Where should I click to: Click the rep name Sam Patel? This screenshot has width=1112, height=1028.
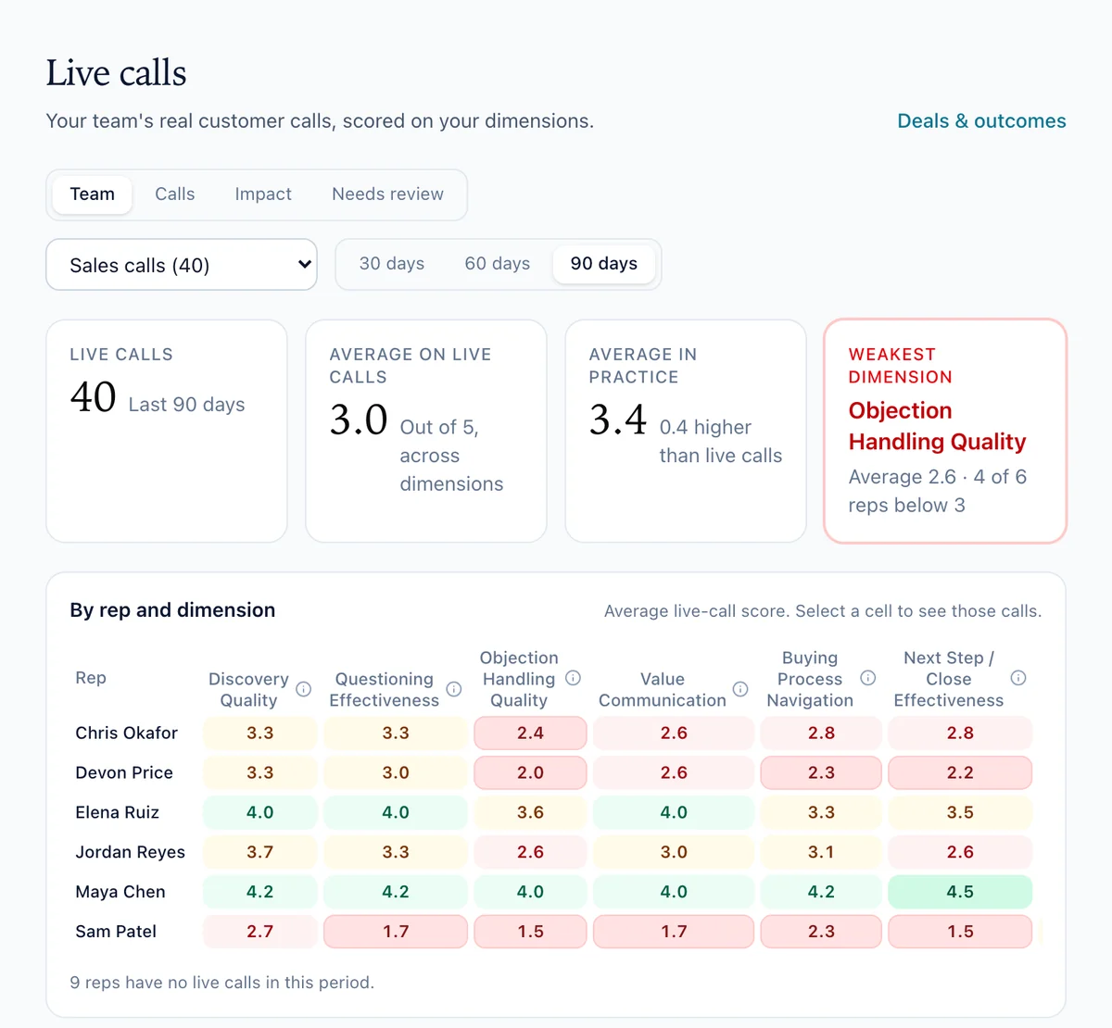[x=116, y=932]
